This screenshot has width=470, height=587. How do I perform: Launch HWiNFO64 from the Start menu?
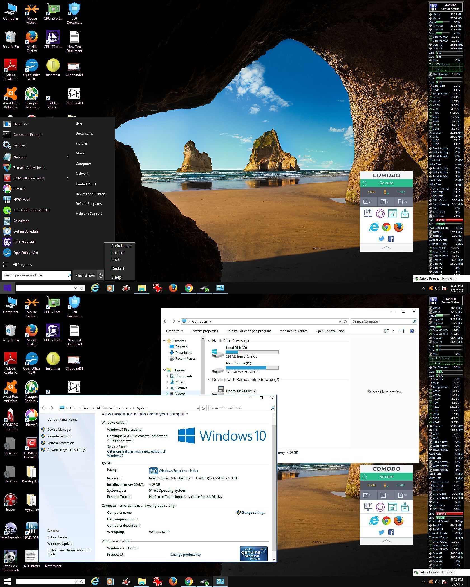click(22, 200)
